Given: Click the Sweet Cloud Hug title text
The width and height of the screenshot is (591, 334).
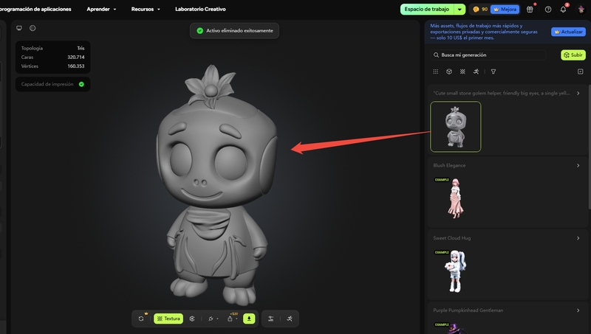Looking at the screenshot, I should (452, 238).
